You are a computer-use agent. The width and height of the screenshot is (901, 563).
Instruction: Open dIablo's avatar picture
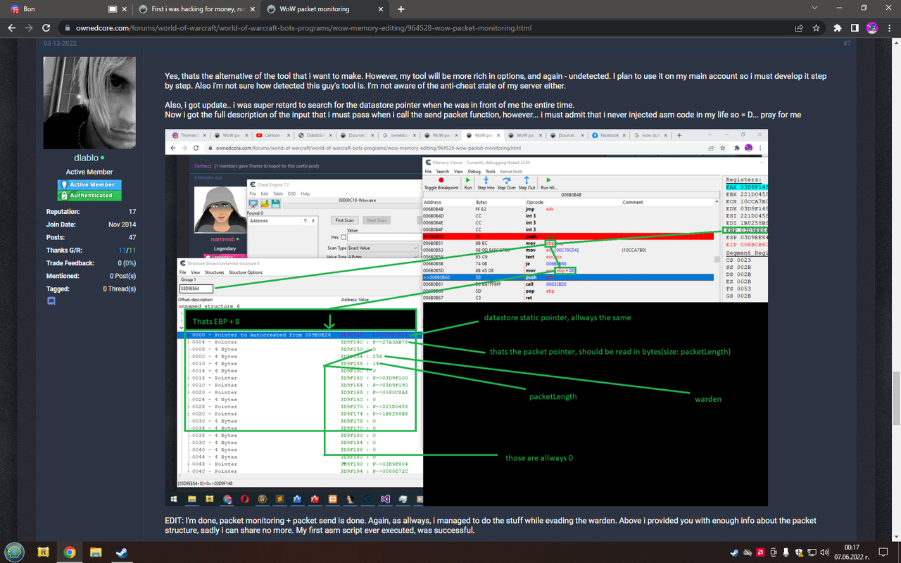[x=89, y=102]
